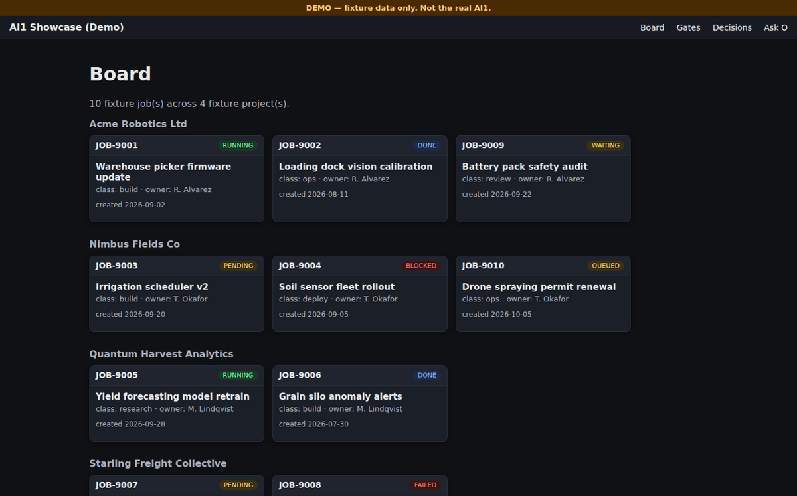Open Drone spraying permit renewal title

click(539, 287)
